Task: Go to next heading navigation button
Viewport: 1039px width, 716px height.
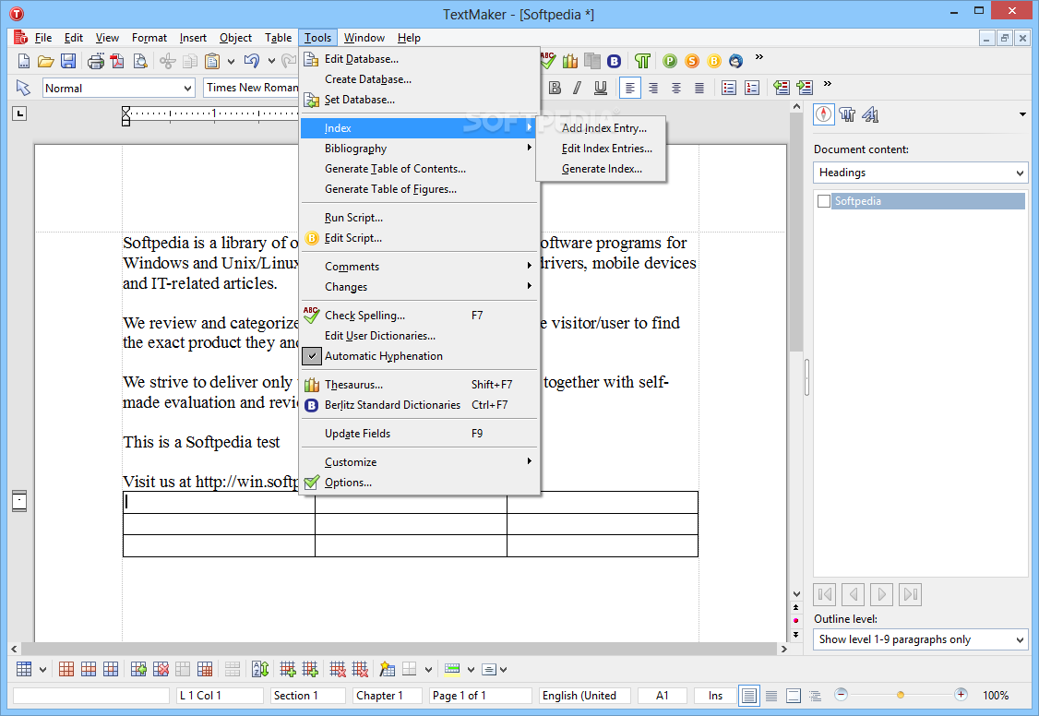Action: coord(881,594)
